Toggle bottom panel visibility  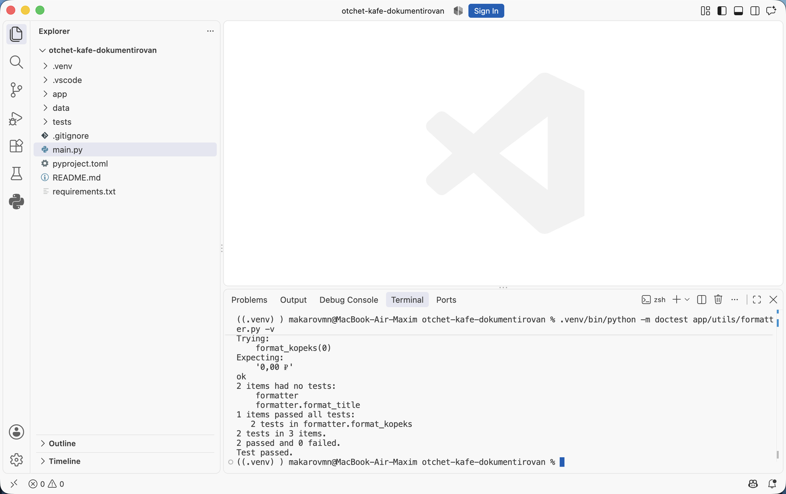[738, 11]
